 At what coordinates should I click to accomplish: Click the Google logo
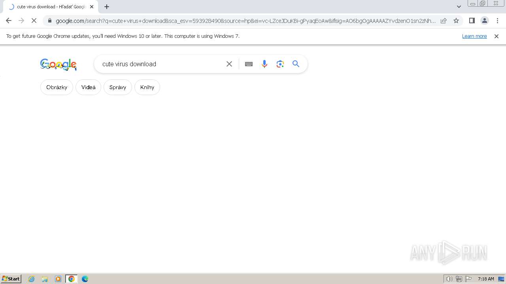(59, 64)
